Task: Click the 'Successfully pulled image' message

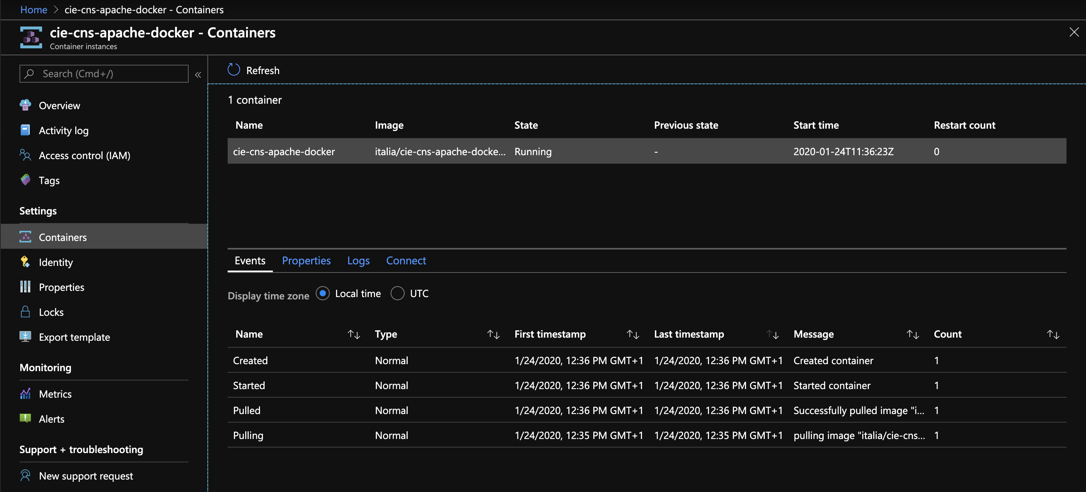Action: click(x=858, y=410)
